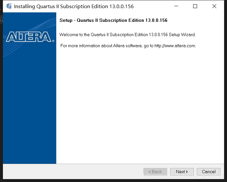Click the Next button to continue setup

(x=182, y=172)
